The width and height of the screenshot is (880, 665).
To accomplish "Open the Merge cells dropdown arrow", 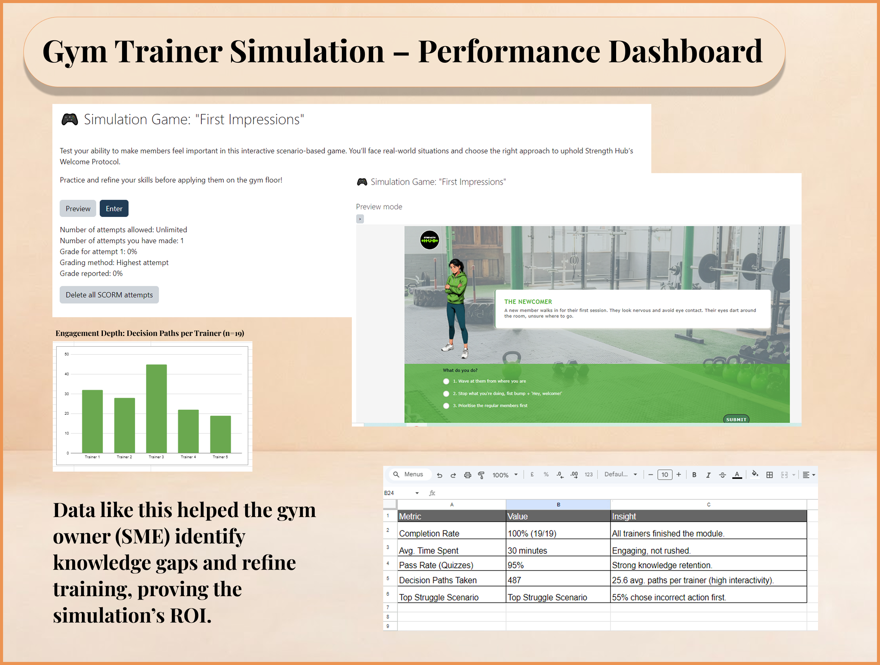I will (794, 475).
